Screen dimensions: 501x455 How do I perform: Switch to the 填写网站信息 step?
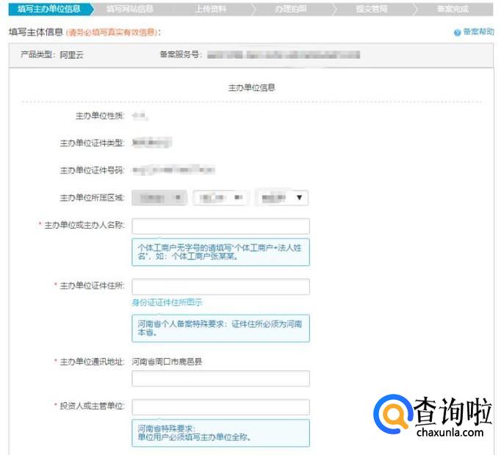pyautogui.click(x=129, y=10)
